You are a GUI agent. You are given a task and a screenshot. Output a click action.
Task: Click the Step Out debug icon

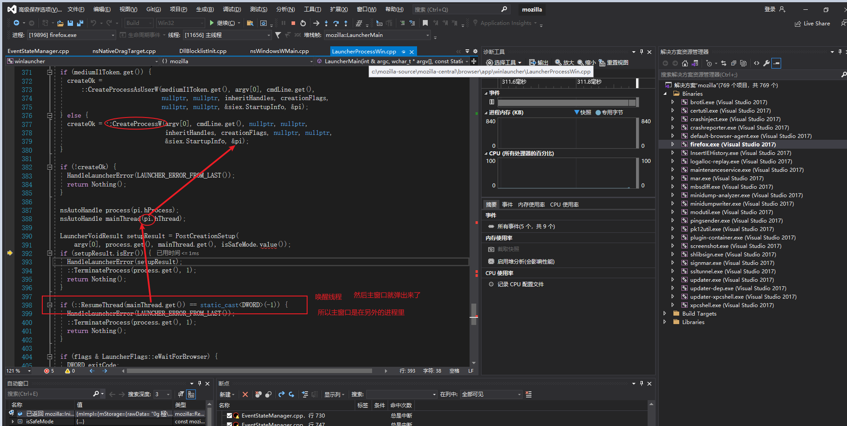pyautogui.click(x=346, y=23)
